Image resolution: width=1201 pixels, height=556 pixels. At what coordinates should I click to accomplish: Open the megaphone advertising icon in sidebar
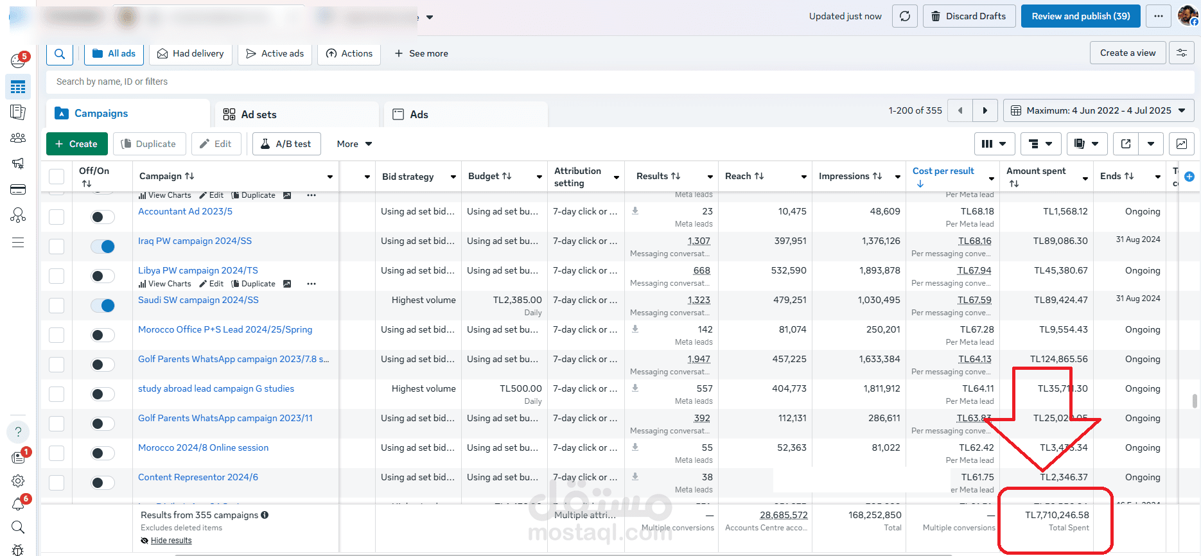18,164
